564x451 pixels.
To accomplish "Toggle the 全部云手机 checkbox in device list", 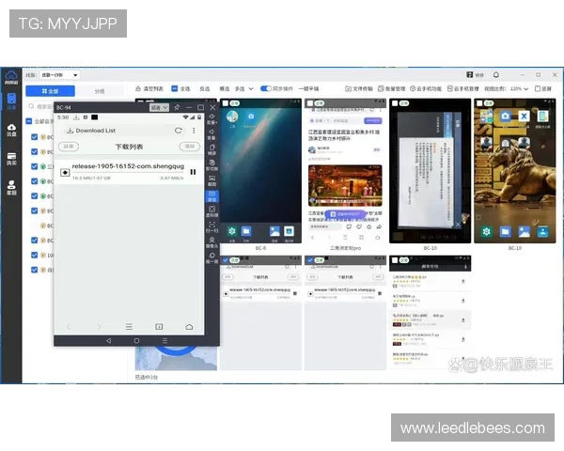I will click(x=29, y=121).
